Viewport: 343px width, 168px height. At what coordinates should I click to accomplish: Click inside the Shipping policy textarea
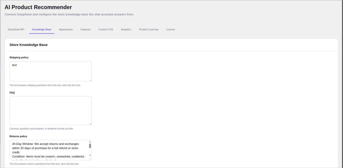pos(51,71)
